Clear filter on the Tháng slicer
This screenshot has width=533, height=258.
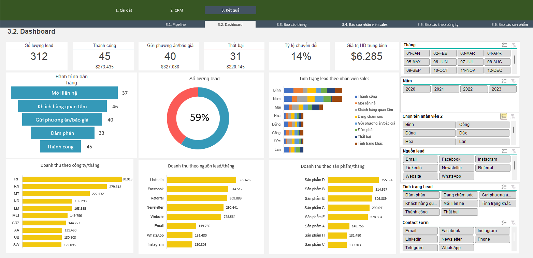[514, 45]
